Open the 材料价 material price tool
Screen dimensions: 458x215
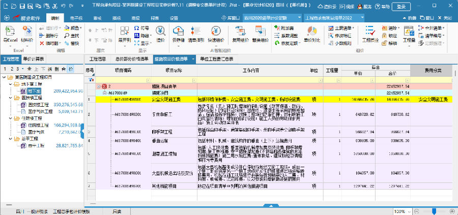(x=27, y=34)
